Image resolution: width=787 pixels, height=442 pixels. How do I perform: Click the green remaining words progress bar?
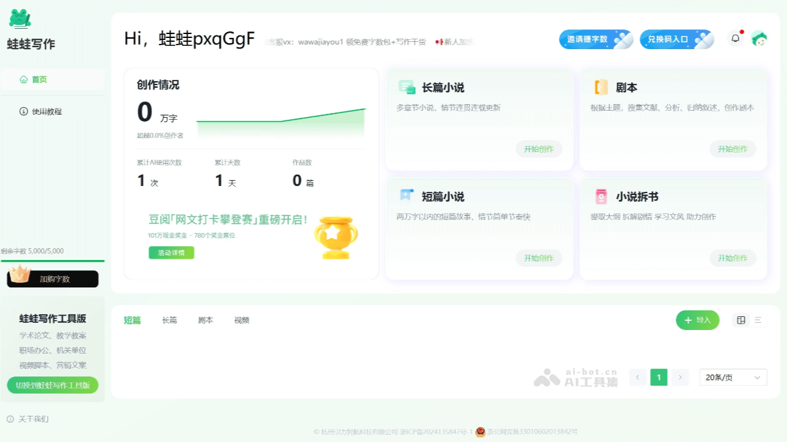pyautogui.click(x=52, y=261)
